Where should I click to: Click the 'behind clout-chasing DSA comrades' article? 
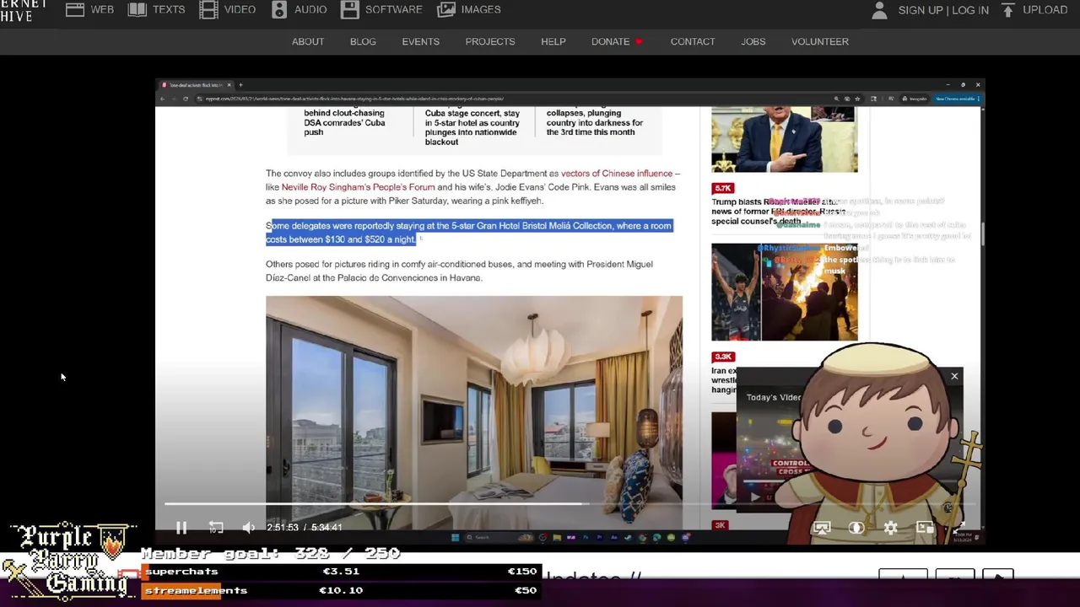point(346,122)
